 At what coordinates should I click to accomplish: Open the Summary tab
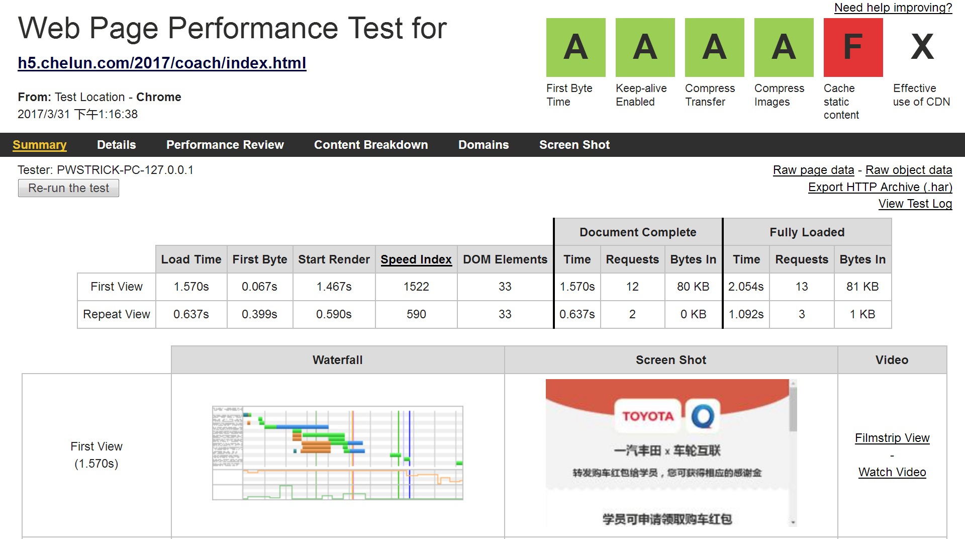pyautogui.click(x=40, y=145)
